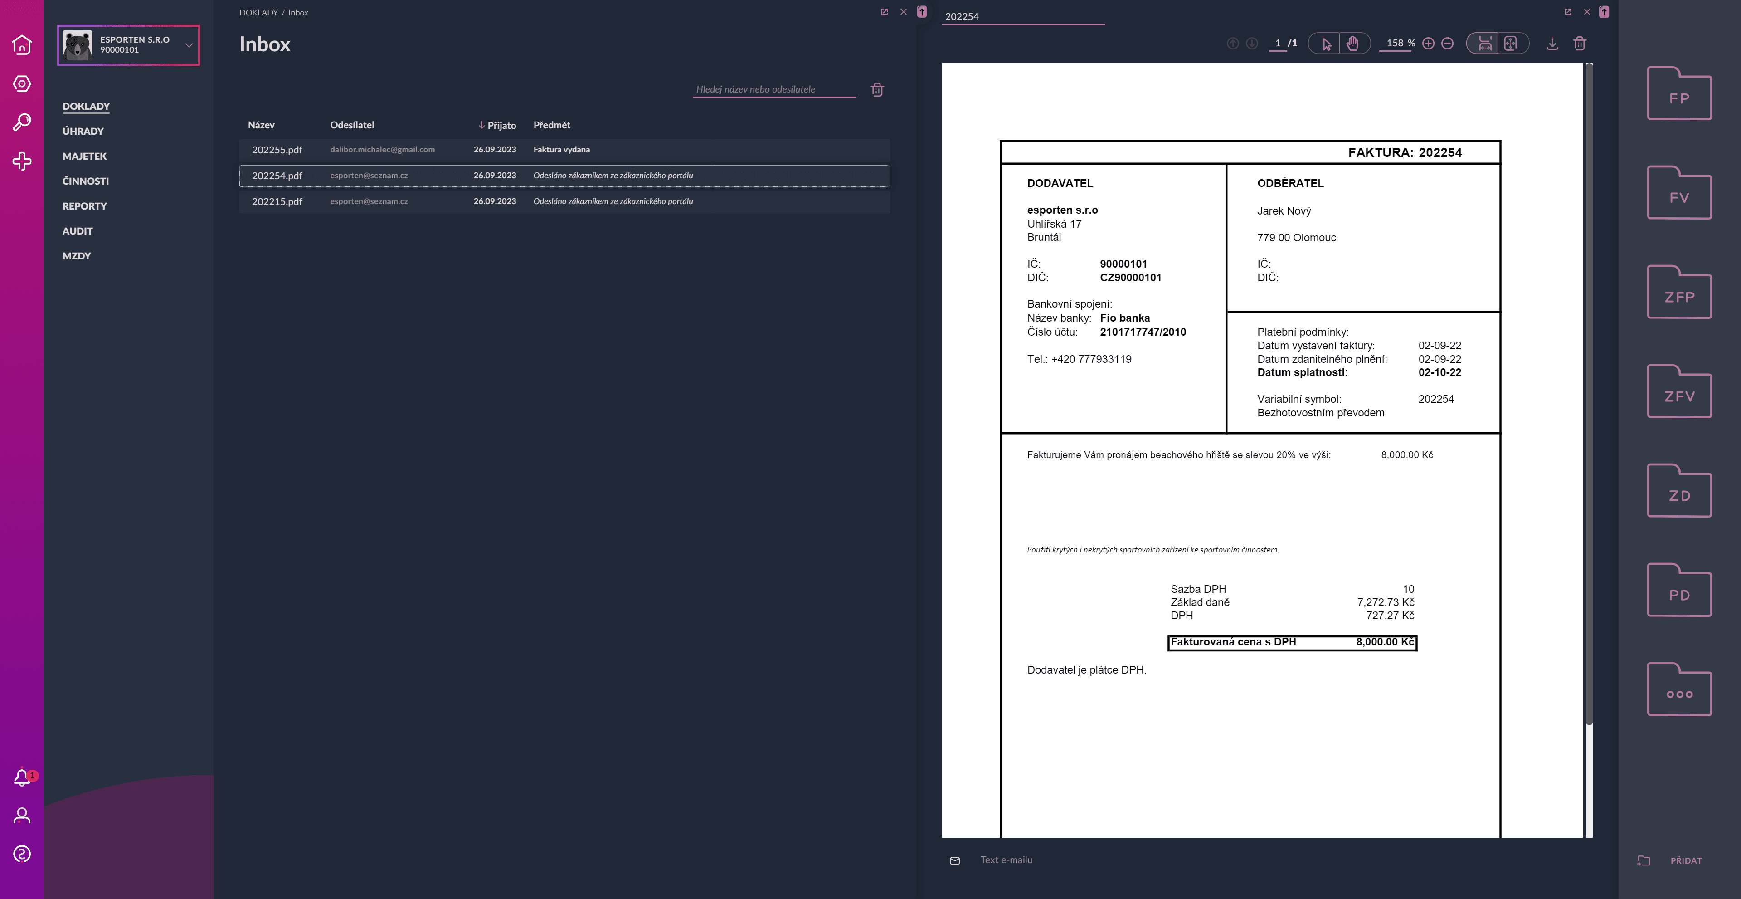
Task: Go home using the house icon
Action: (x=22, y=44)
